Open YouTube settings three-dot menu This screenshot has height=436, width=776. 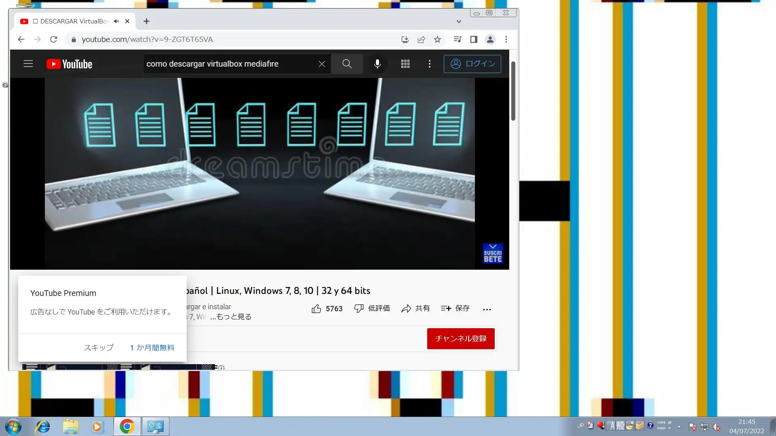430,64
